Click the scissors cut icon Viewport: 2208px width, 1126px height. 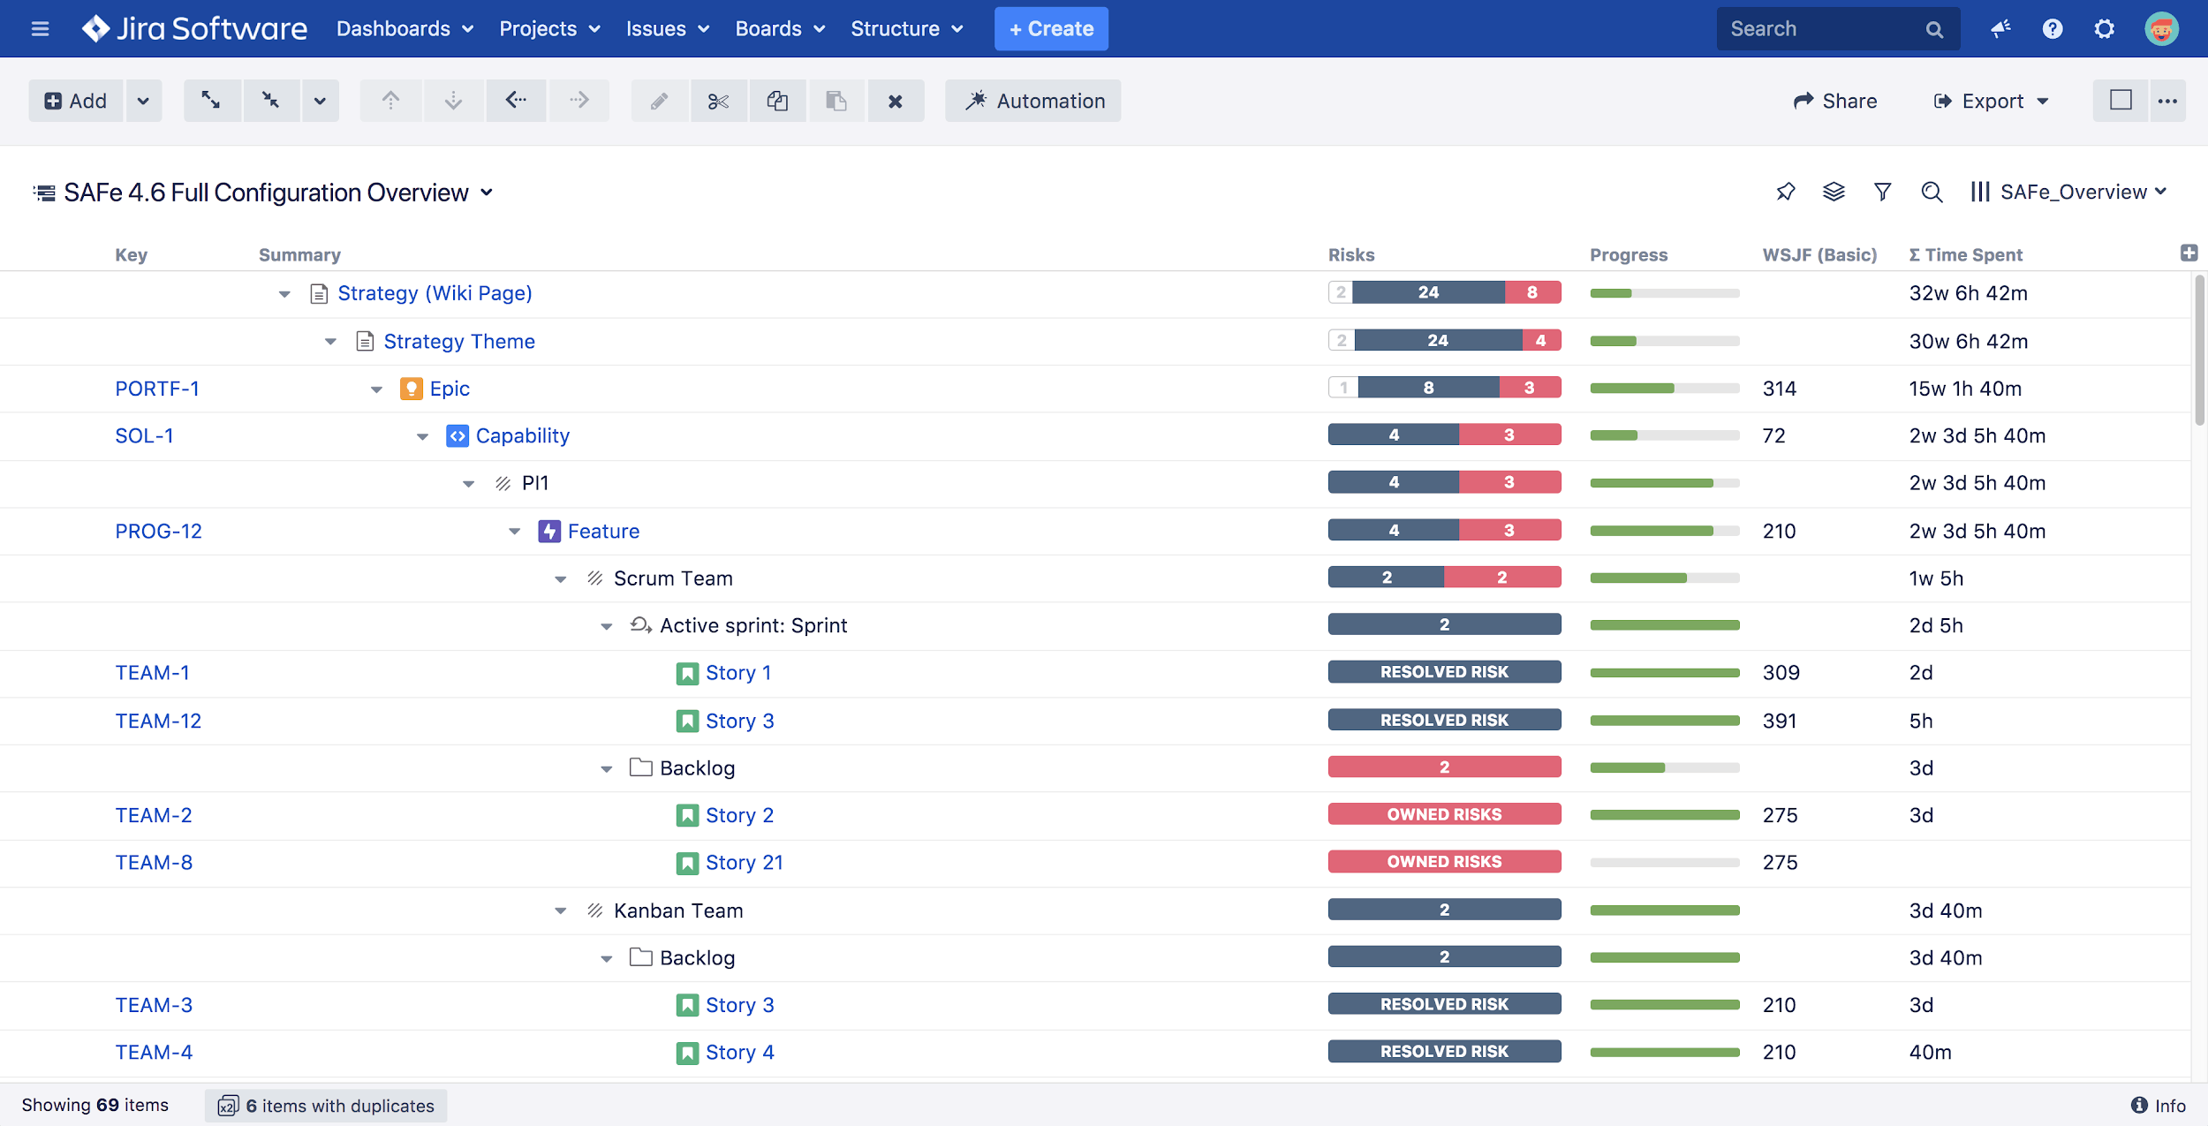(718, 101)
